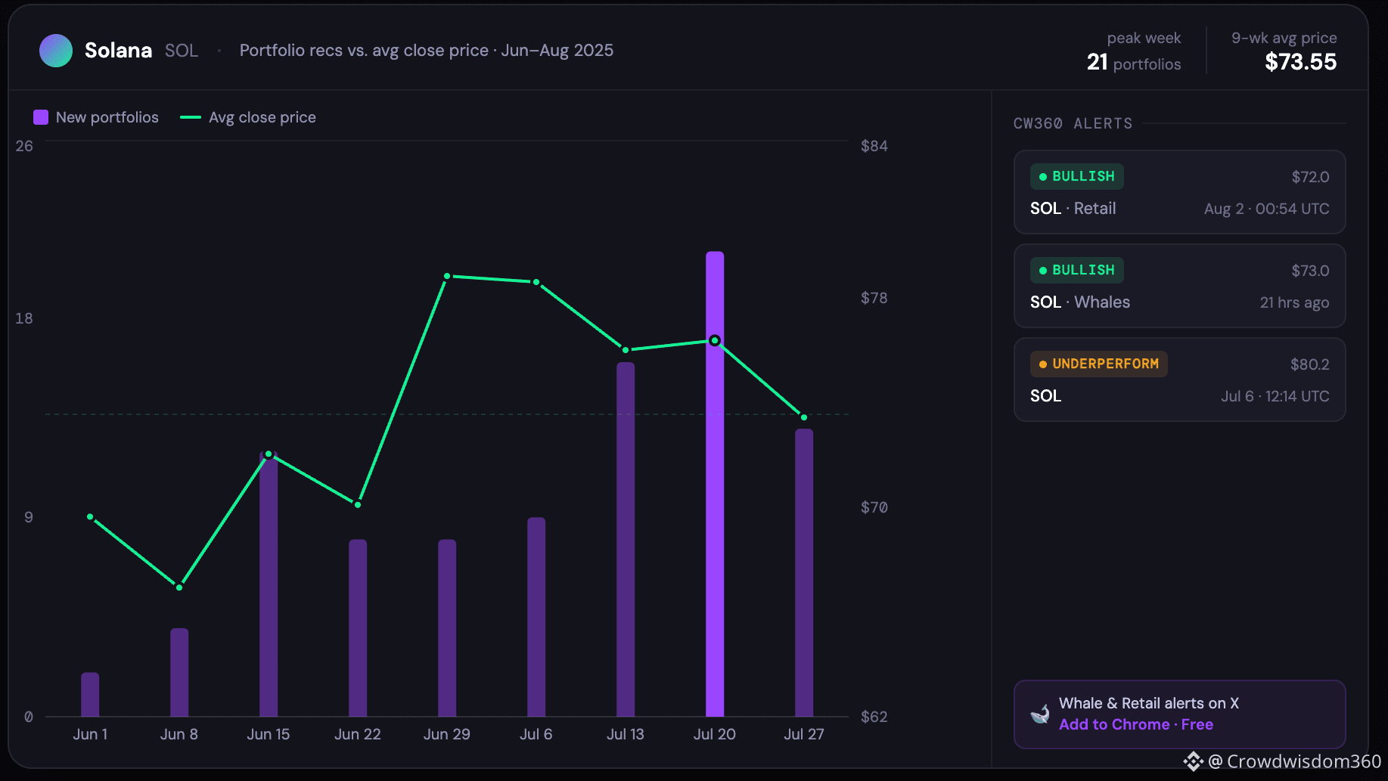
Task: Click the Jul 13 price line point
Action: [626, 350]
